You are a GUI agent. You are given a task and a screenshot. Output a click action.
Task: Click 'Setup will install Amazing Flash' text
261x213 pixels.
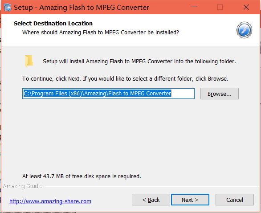pos(139,61)
